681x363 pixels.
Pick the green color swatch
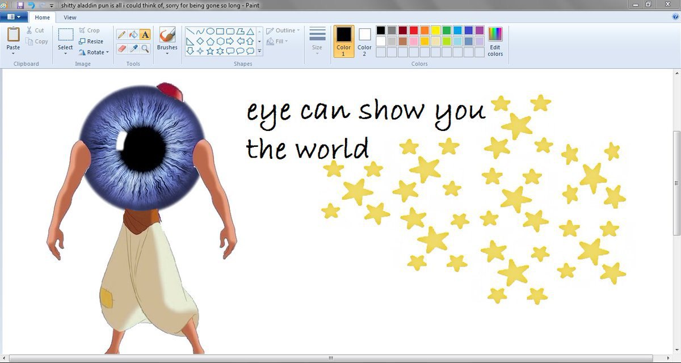point(447,31)
